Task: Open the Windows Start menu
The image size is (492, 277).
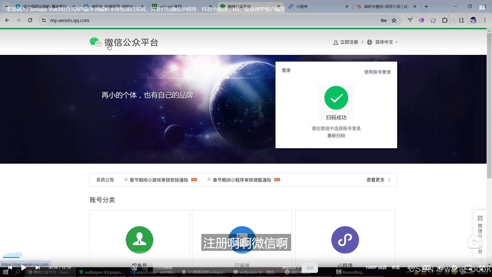Action: [5, 272]
